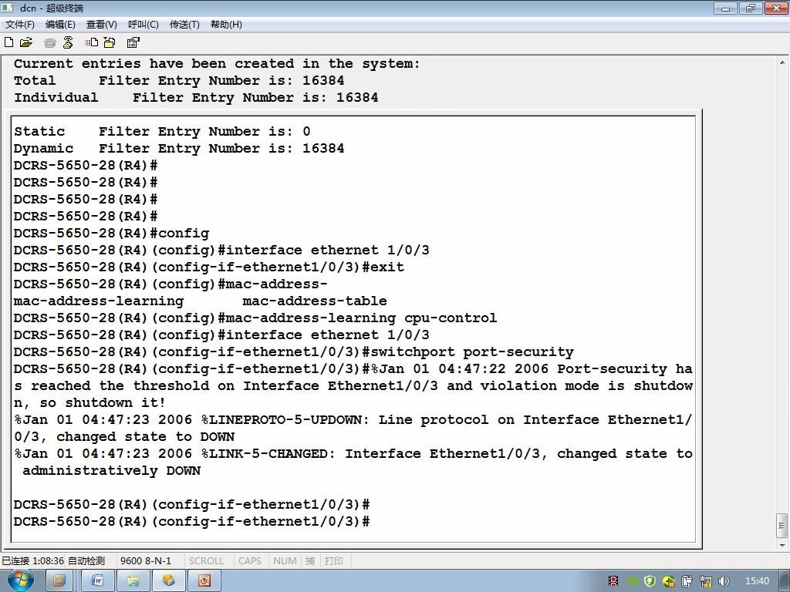Click the yellow security tray icon
This screenshot has height=592, width=790.
click(669, 581)
